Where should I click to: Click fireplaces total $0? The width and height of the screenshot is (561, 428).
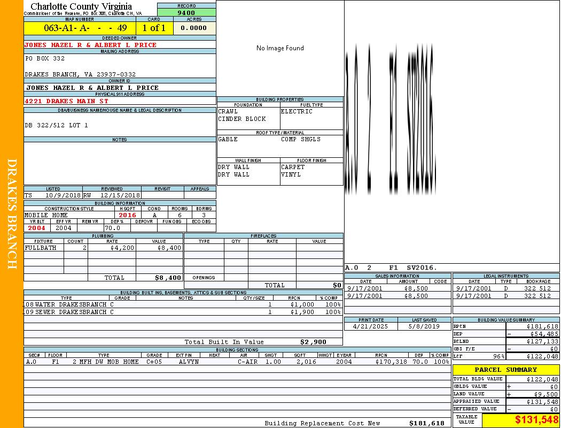[x=337, y=286]
